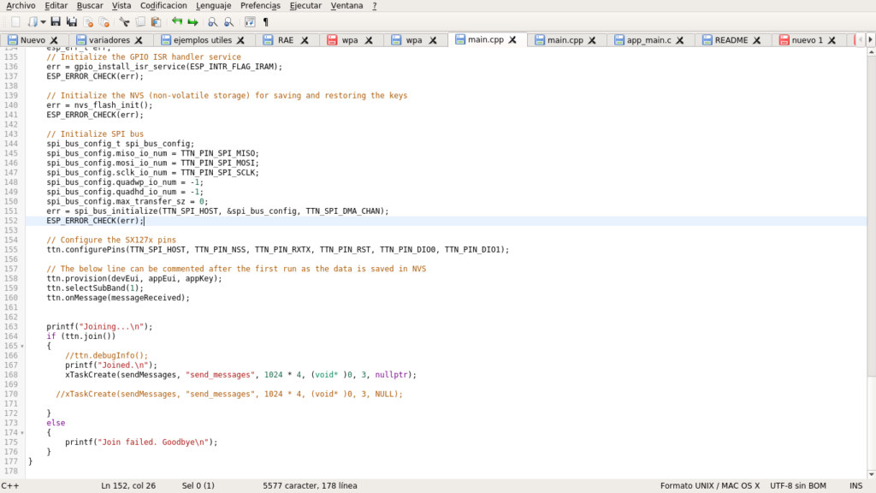
Task: Open the Vista menu
Action: (x=121, y=6)
